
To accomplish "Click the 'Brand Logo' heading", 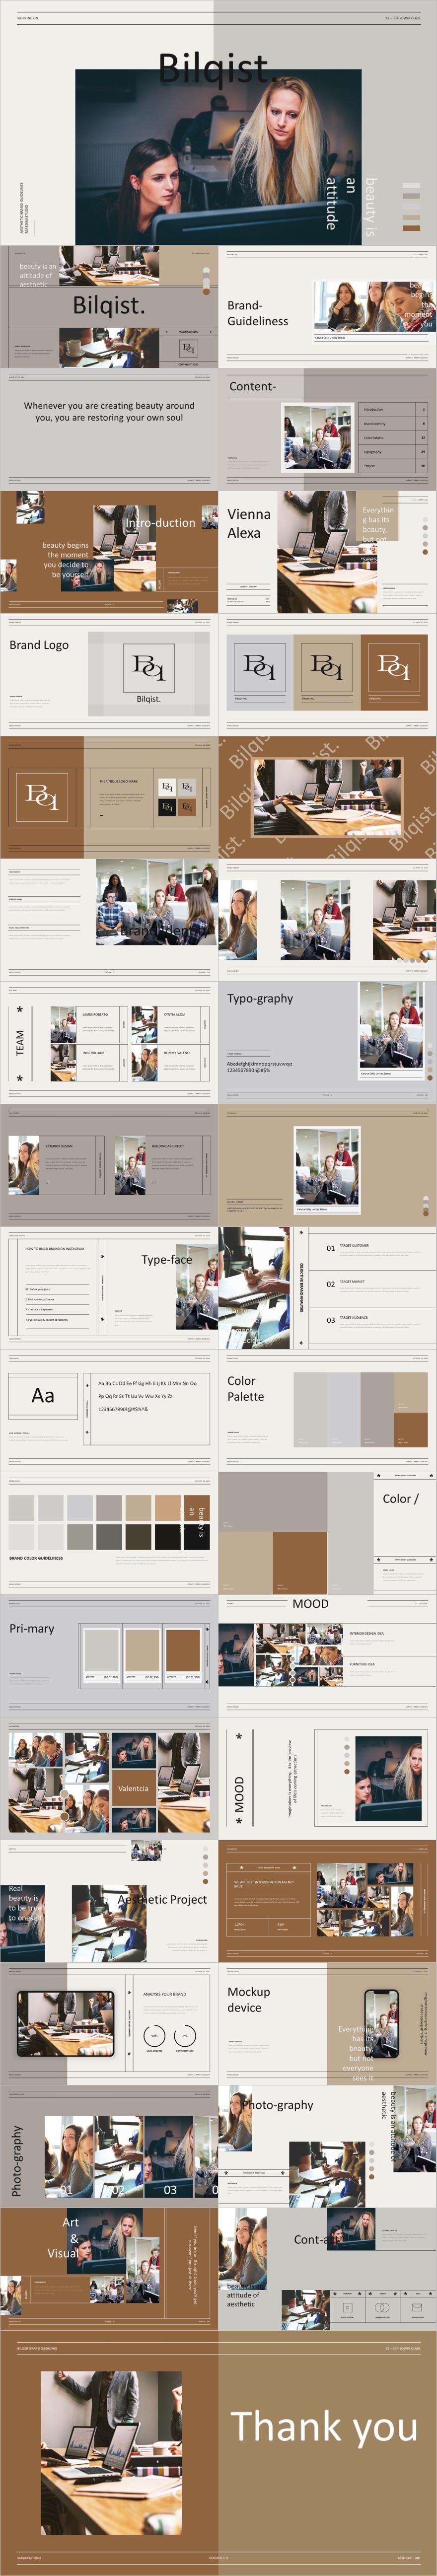I will (x=39, y=645).
